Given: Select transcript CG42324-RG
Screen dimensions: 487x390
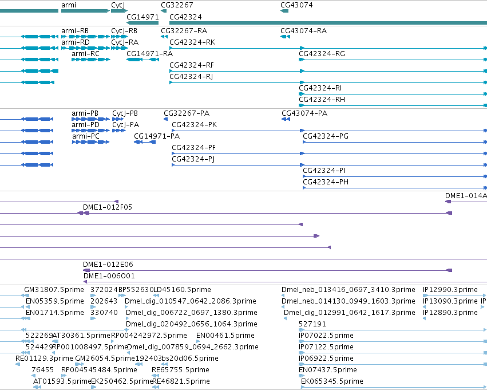Looking at the screenshot, I should (x=322, y=54).
